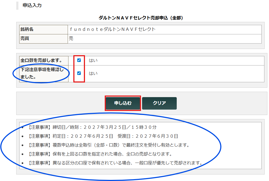
Task: Select the 異なる区分の口座 note line
Action: [x=116, y=163]
